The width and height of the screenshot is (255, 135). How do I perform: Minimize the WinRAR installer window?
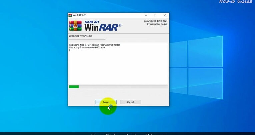[x=146, y=15]
